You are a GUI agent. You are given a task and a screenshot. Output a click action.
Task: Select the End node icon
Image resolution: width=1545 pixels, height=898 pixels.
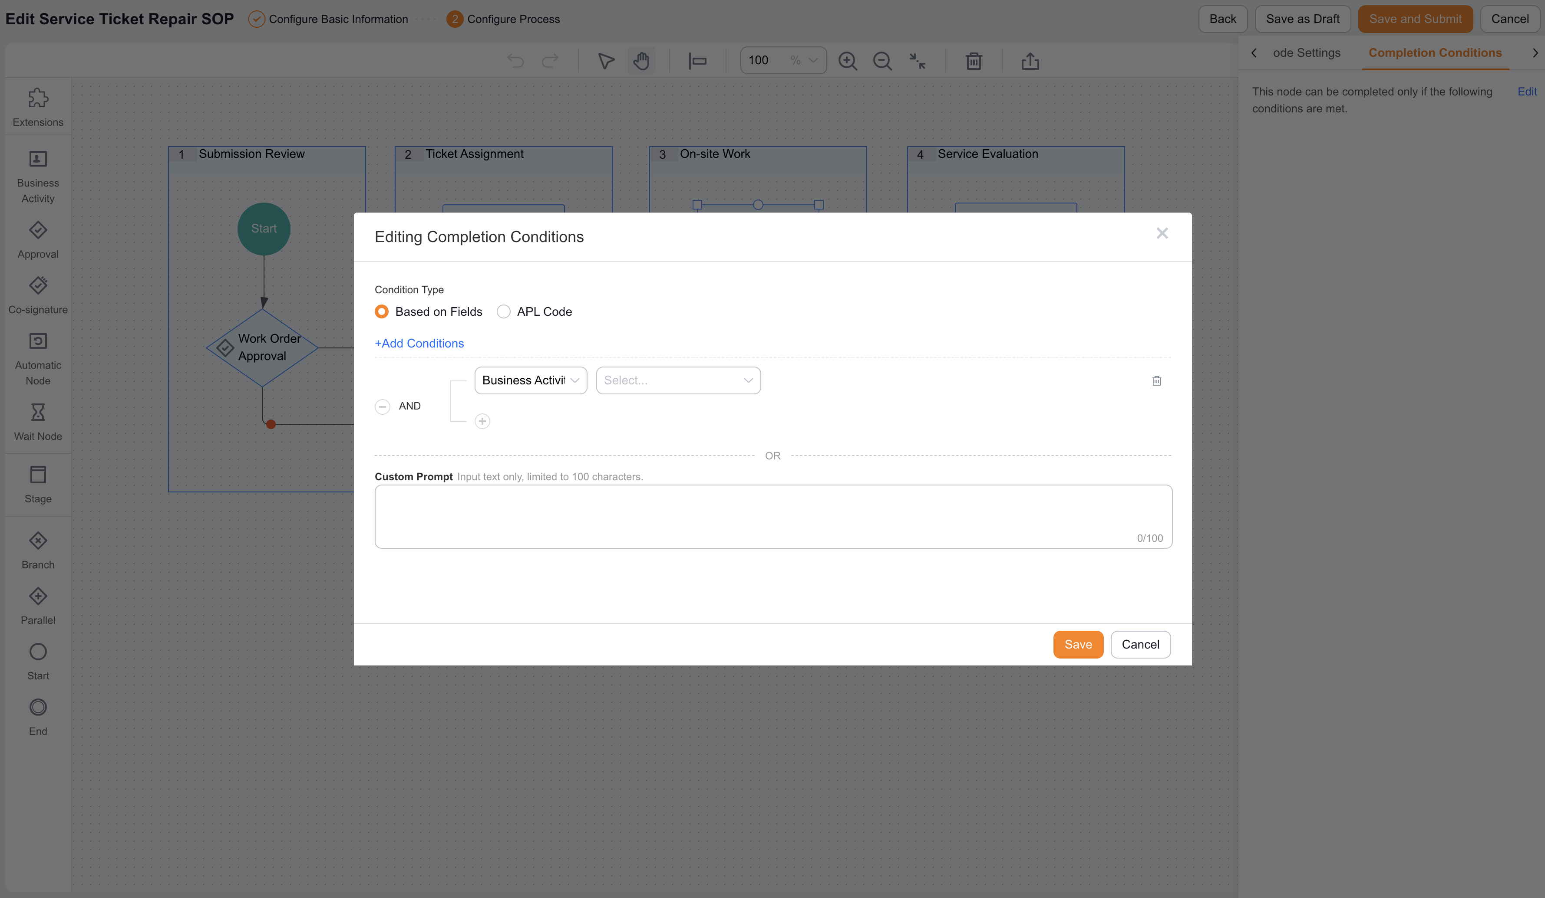point(38,708)
